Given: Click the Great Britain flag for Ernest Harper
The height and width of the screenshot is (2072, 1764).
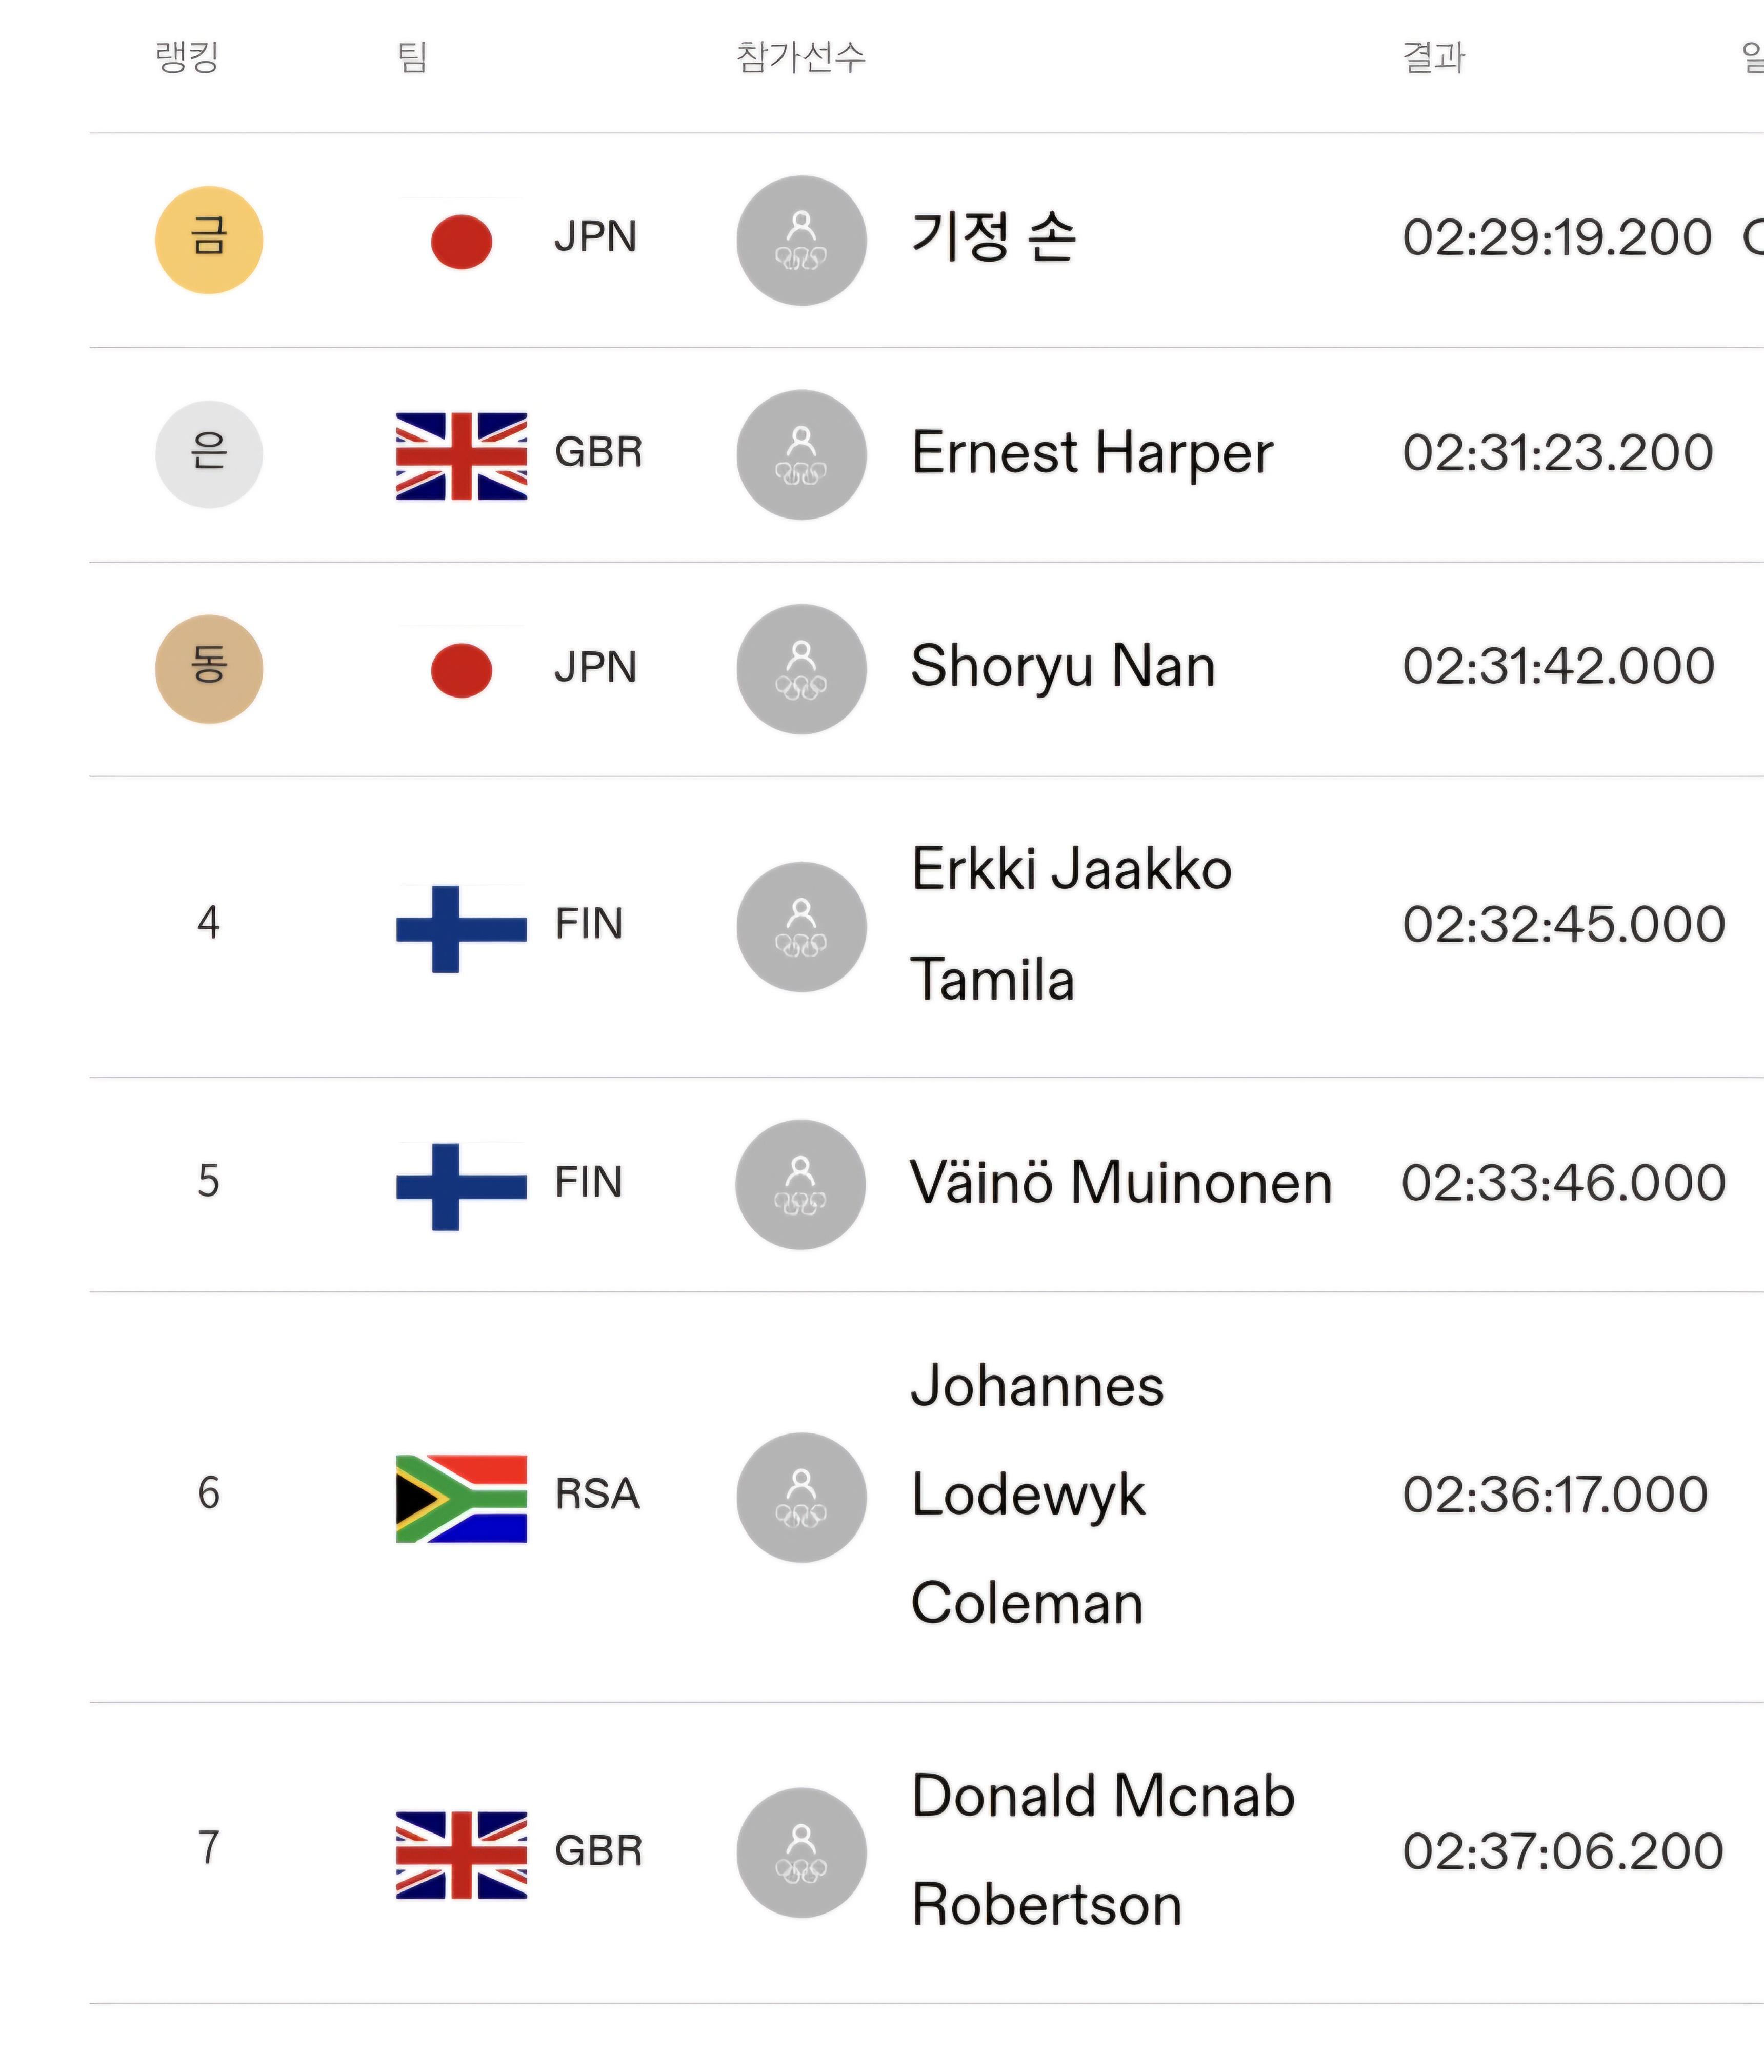Looking at the screenshot, I should 461,455.
